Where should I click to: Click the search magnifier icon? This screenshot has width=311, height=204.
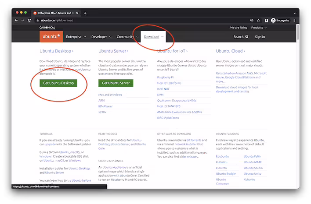coord(247,37)
